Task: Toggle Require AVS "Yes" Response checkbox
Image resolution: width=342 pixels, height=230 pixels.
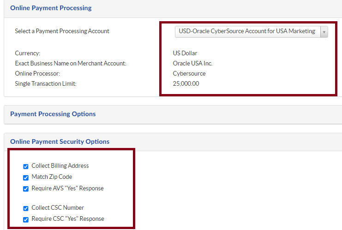Action: (26, 189)
